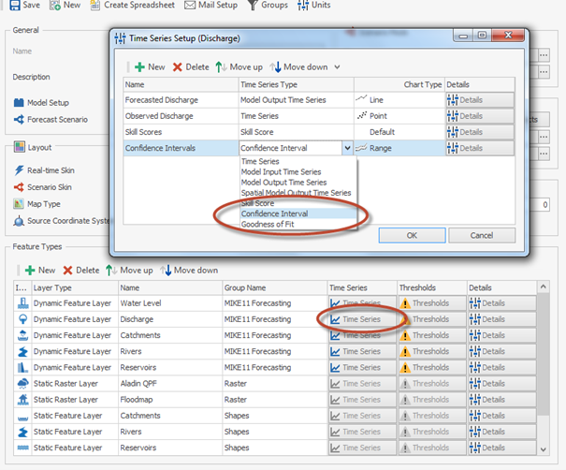The width and height of the screenshot is (566, 470).
Task: Click Move up in Feature Types toolbar
Action: click(x=129, y=271)
